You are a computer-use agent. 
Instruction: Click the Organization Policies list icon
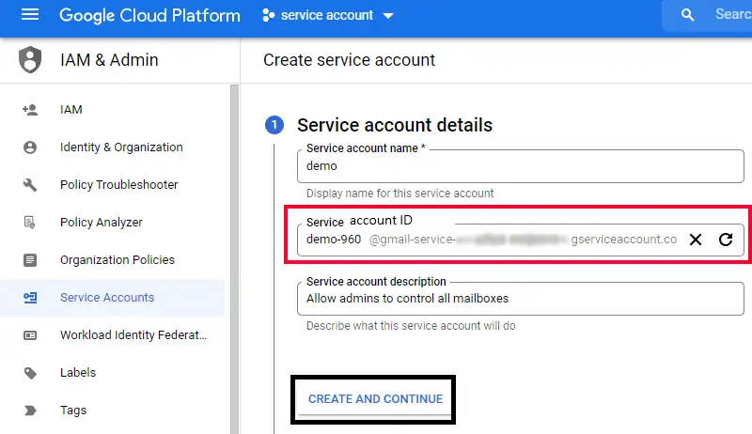tap(30, 260)
